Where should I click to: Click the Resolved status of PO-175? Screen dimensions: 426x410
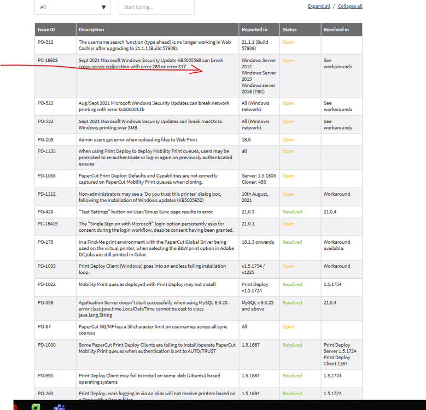(292, 242)
